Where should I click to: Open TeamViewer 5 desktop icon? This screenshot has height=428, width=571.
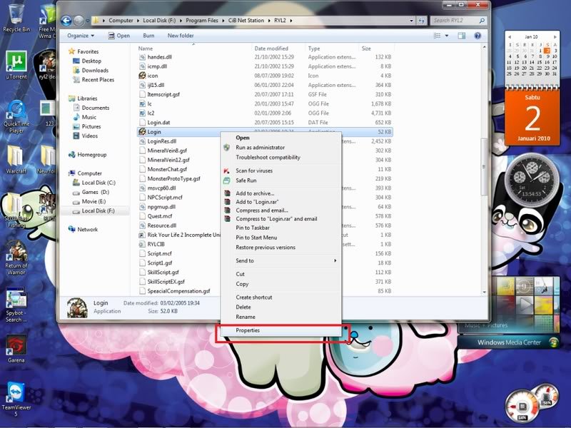pos(16,399)
